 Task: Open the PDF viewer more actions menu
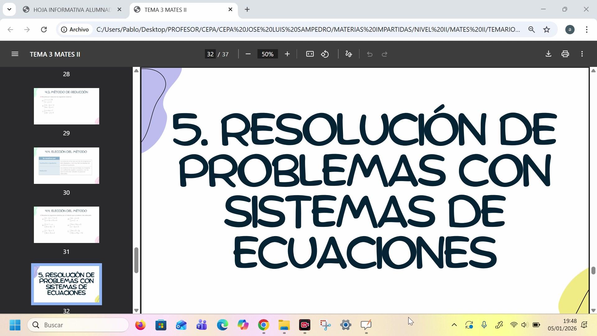pos(582,54)
